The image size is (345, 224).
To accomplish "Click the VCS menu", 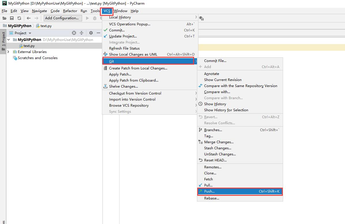I will (107, 11).
